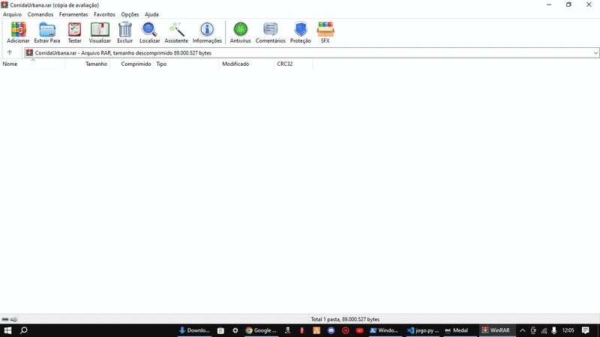Open the Ferramentas menu
Screen dimensions: 600x337
(x=73, y=14)
